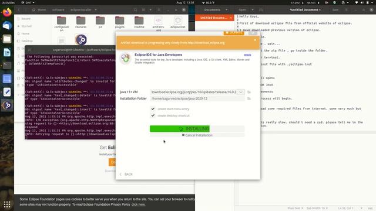Image resolution: width=376 pixels, height=211 pixels.
Task: Open Thunderbird mail from the dock
Action: click(x=7, y=26)
